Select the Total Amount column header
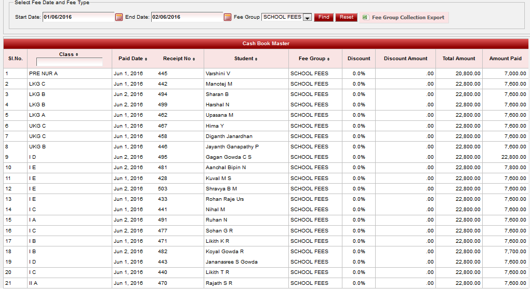 click(x=458, y=59)
